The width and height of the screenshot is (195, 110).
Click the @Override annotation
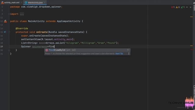point(22,28)
